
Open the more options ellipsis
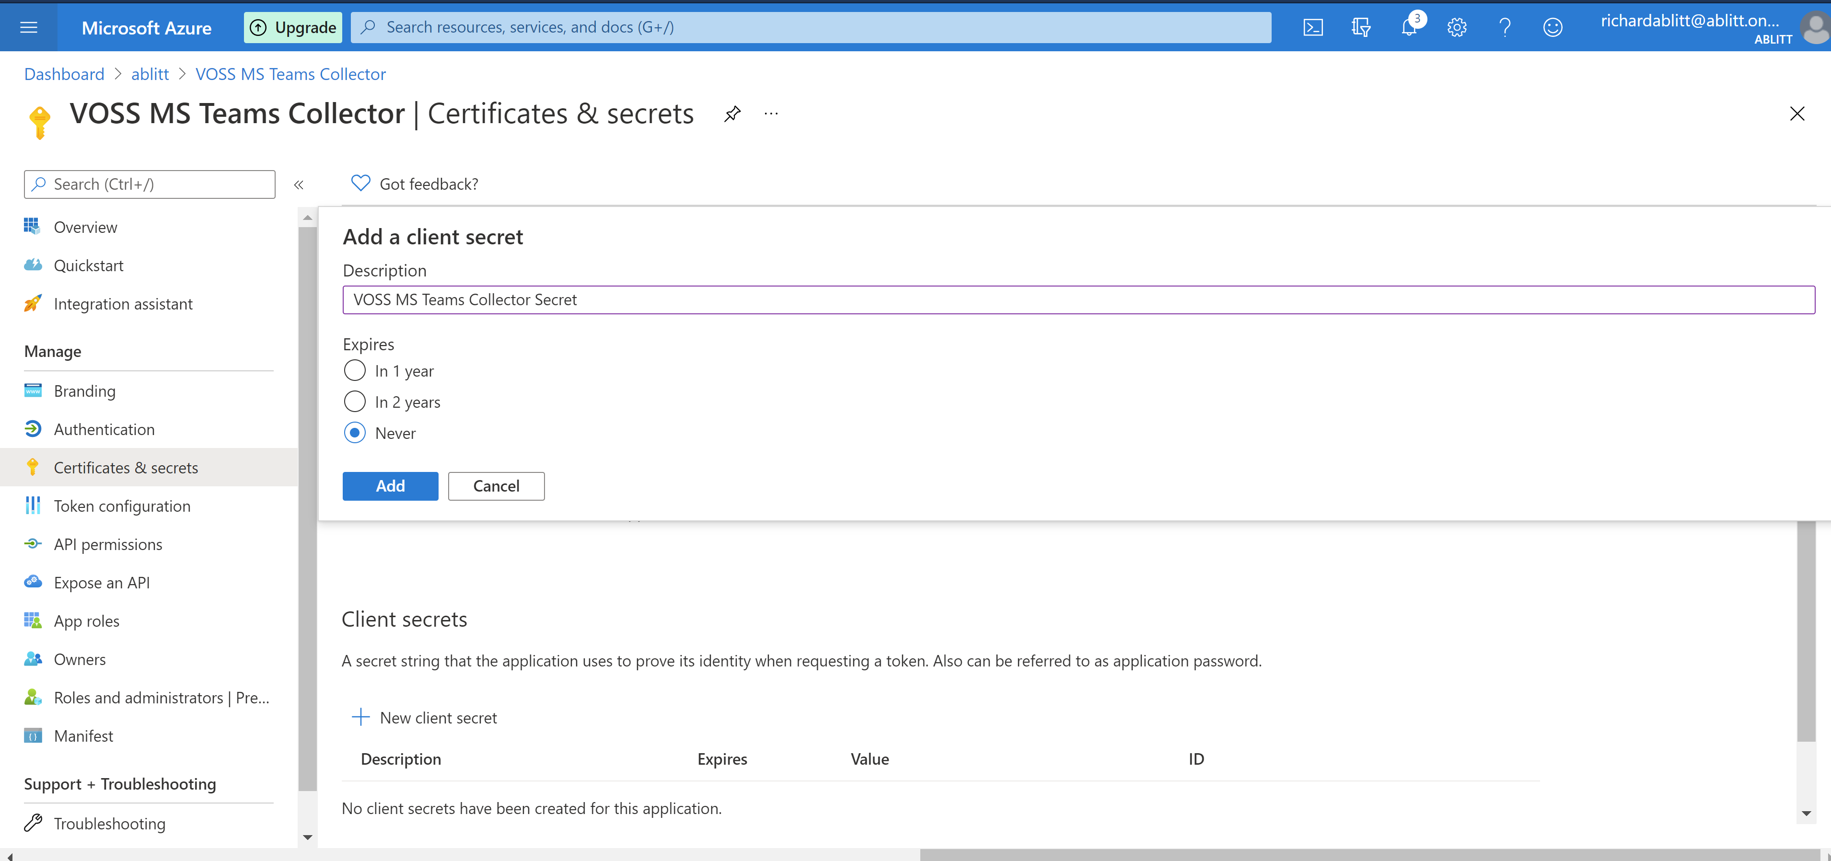coord(771,114)
